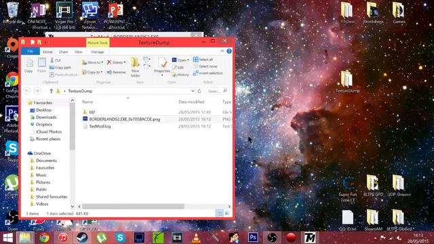Click the Cut icon in the ribbon
The image size is (434, 244).
tap(52, 60)
